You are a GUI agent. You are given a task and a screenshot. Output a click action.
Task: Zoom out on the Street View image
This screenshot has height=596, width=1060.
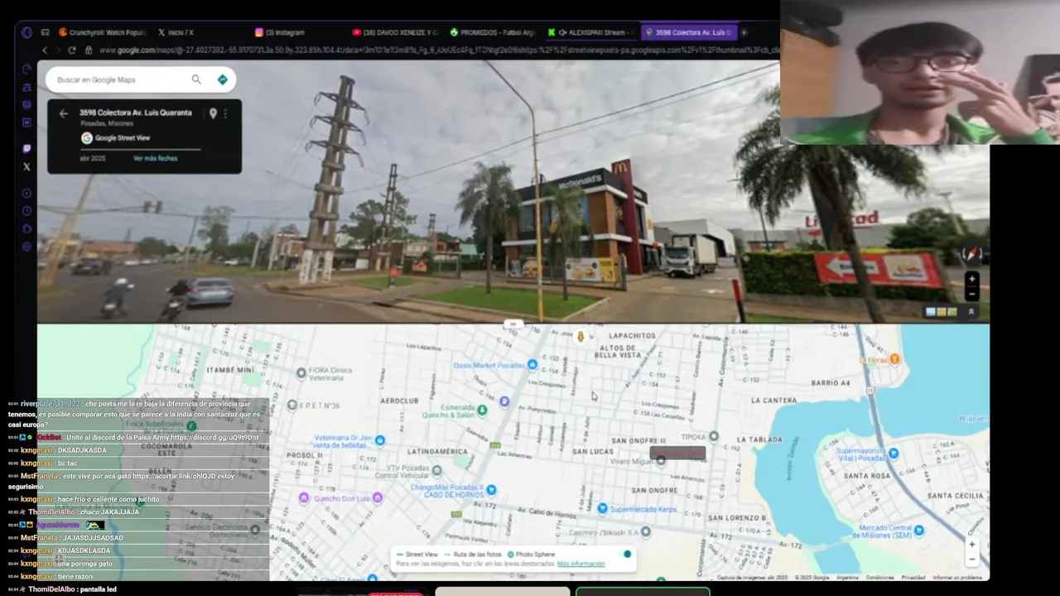pyautogui.click(x=971, y=294)
